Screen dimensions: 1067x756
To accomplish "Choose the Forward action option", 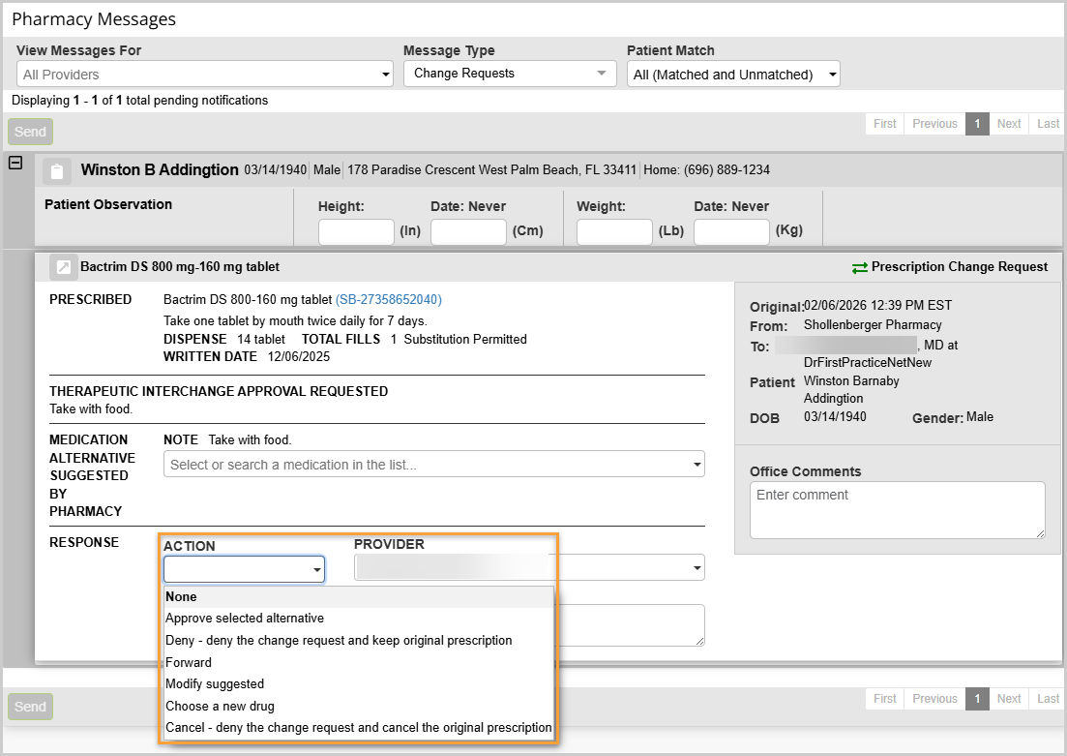I will [359, 662].
